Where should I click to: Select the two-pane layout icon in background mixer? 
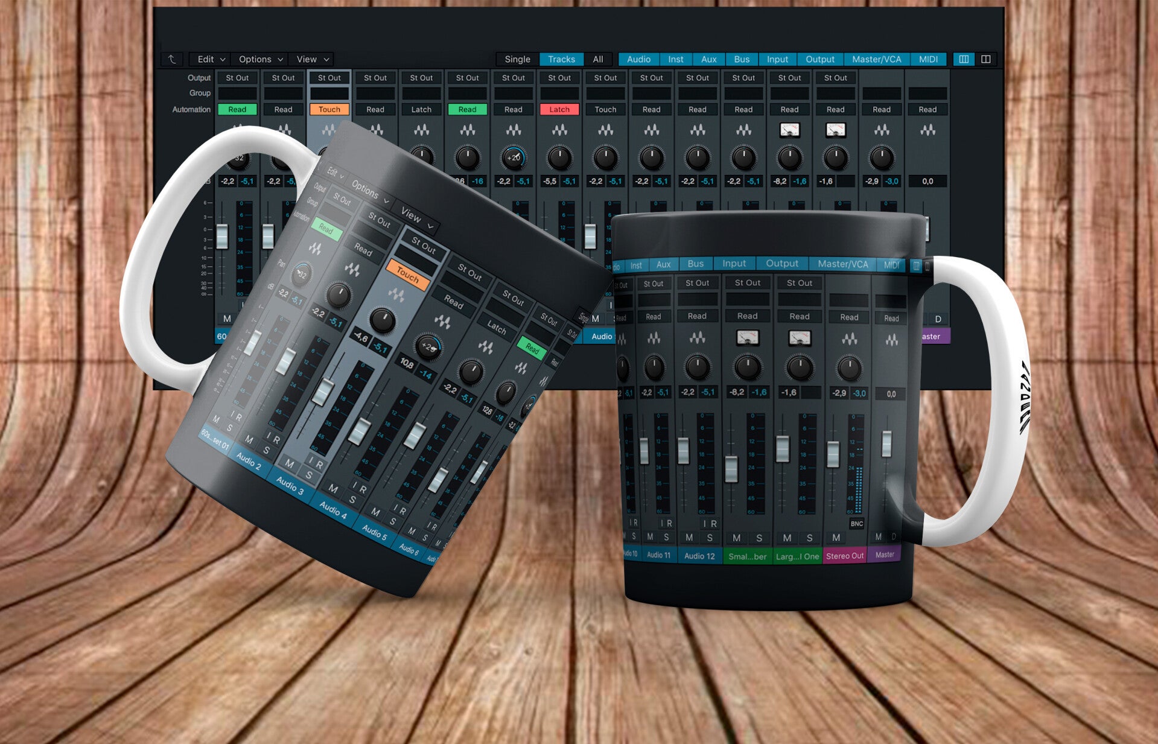click(986, 59)
